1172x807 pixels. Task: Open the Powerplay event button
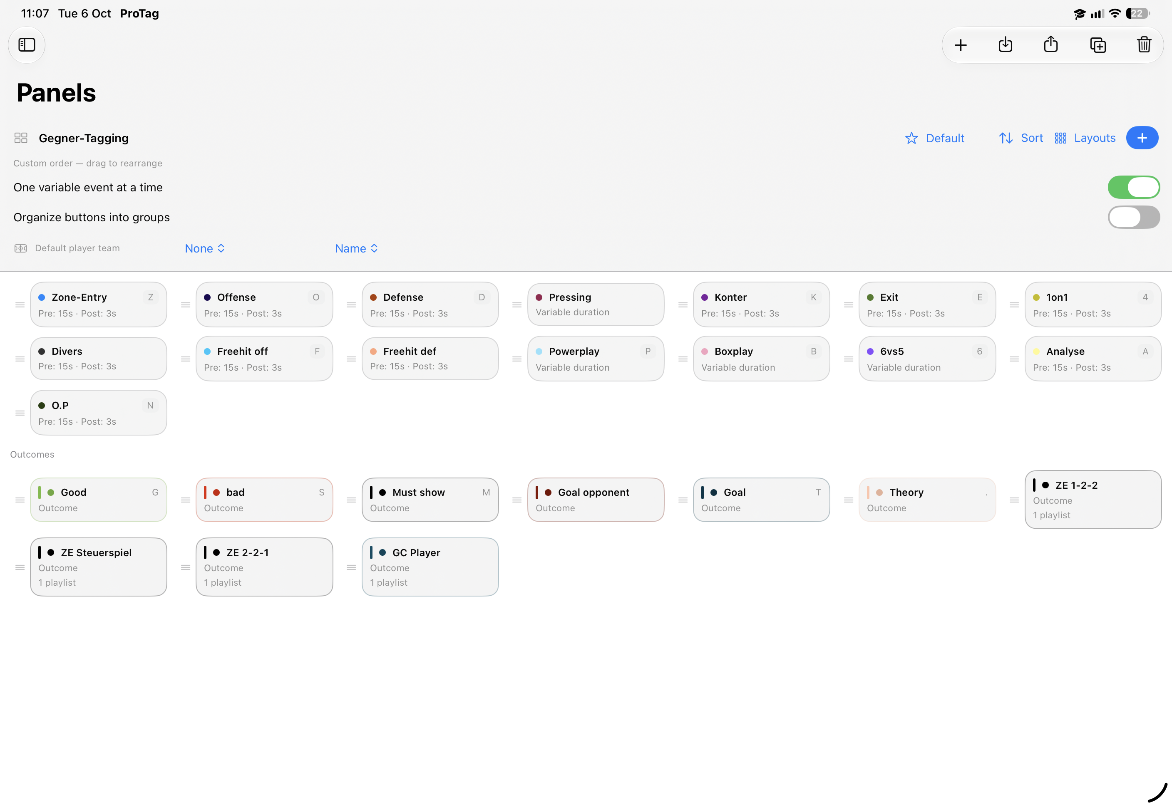[595, 359]
